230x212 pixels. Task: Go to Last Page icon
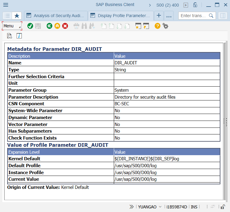[x=127, y=26]
